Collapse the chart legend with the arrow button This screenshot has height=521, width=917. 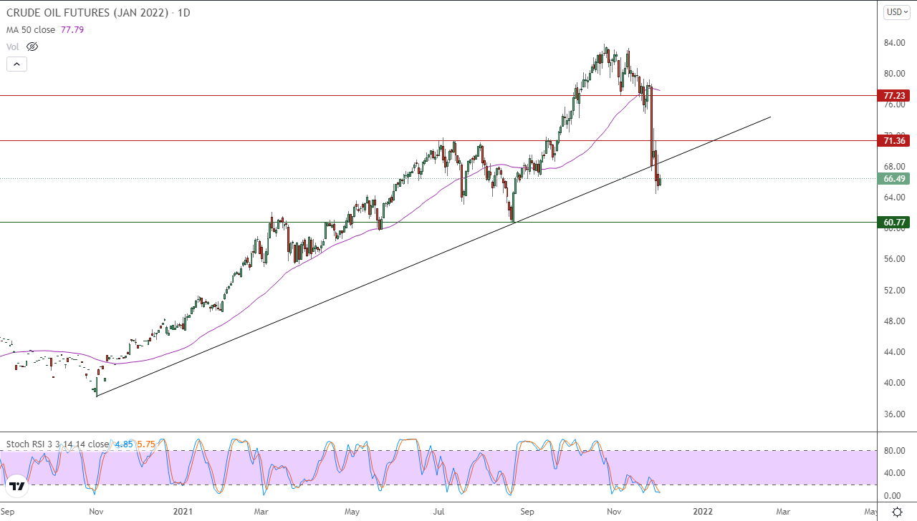pyautogui.click(x=16, y=64)
